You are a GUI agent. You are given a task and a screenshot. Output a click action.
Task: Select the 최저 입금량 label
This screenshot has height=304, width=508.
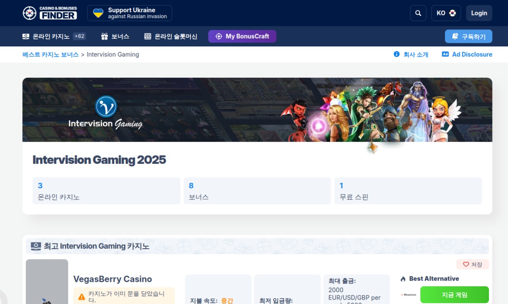[276, 301]
